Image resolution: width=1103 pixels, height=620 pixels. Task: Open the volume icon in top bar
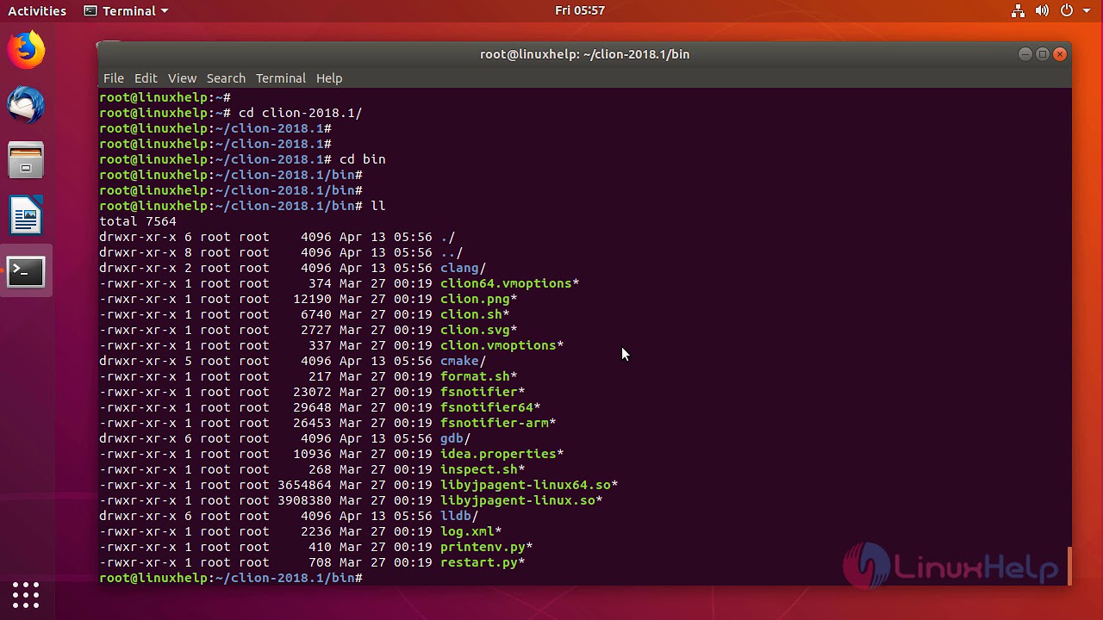tap(1042, 11)
